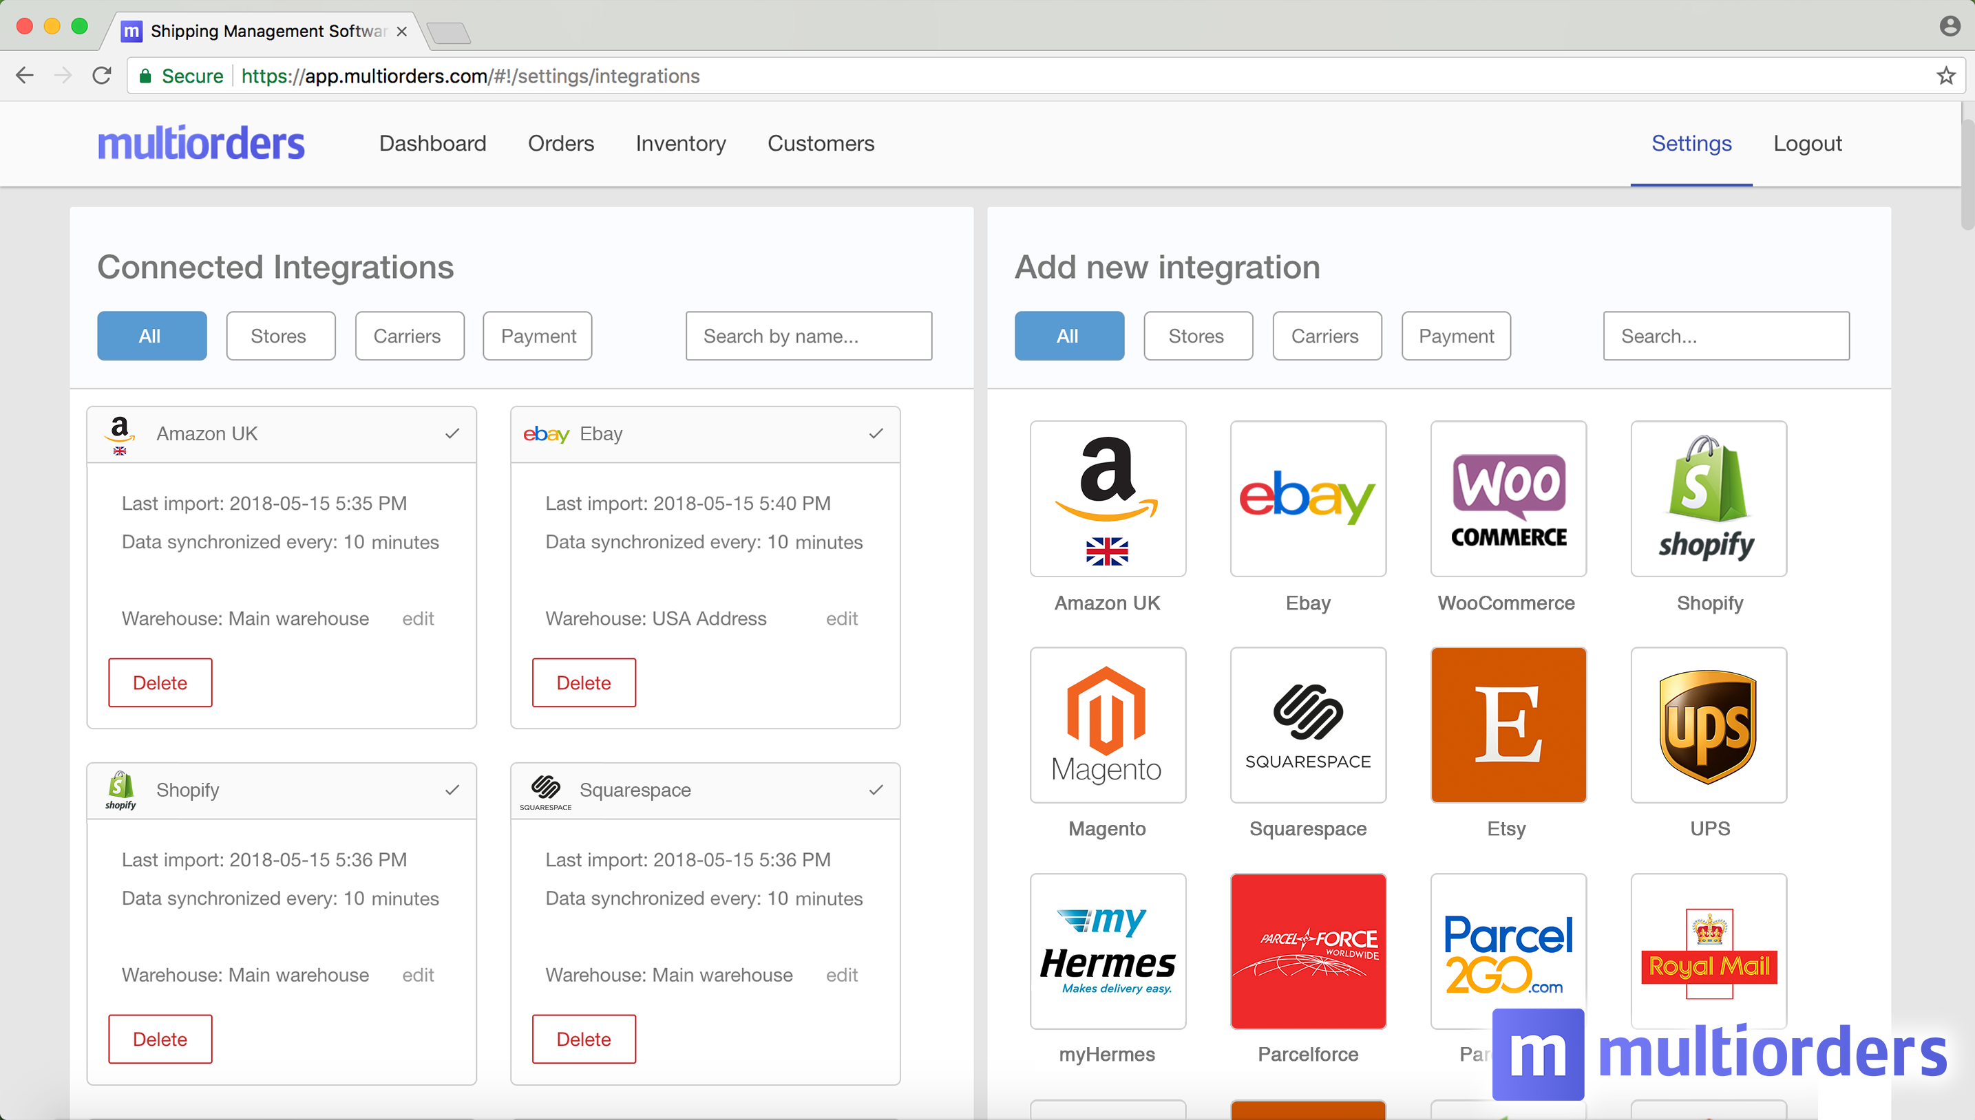Image resolution: width=1975 pixels, height=1120 pixels.
Task: Toggle checkmark on Squarespace card
Action: pos(875,790)
